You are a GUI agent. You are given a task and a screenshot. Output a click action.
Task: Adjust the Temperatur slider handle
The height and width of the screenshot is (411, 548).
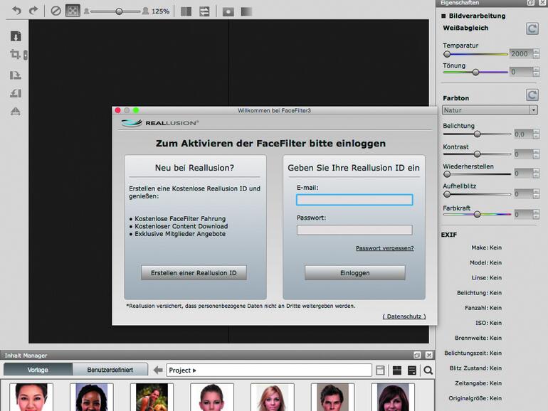point(447,54)
